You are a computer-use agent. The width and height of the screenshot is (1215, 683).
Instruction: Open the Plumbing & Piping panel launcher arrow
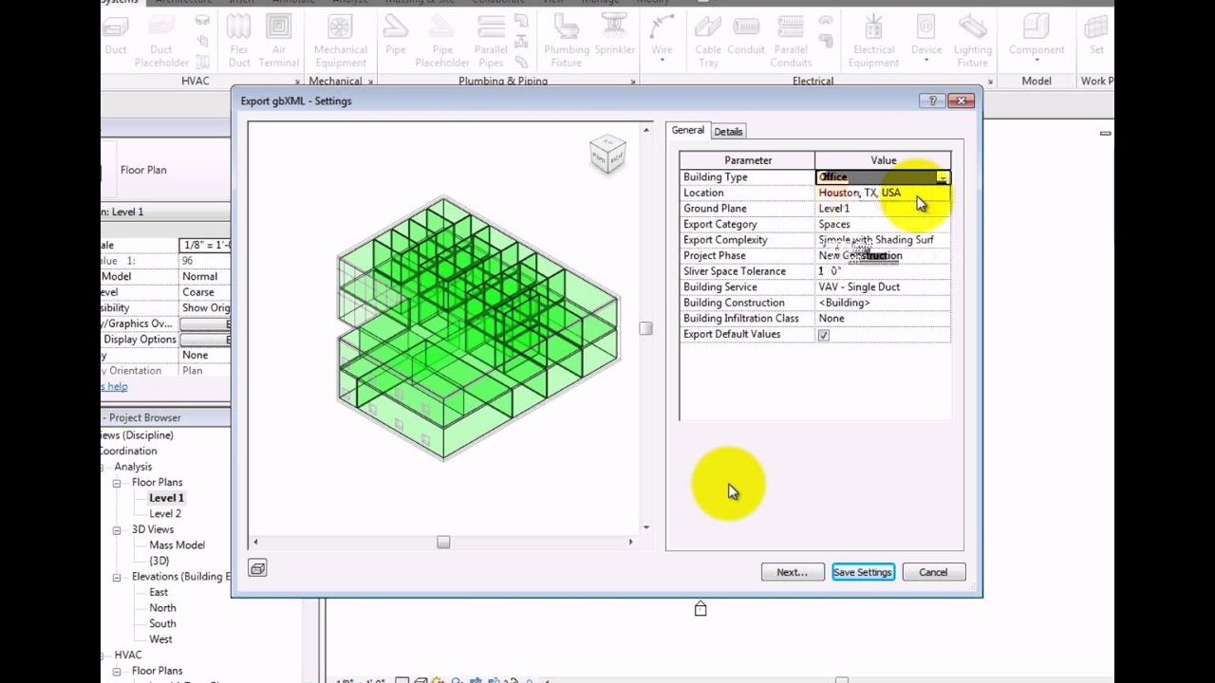[633, 82]
